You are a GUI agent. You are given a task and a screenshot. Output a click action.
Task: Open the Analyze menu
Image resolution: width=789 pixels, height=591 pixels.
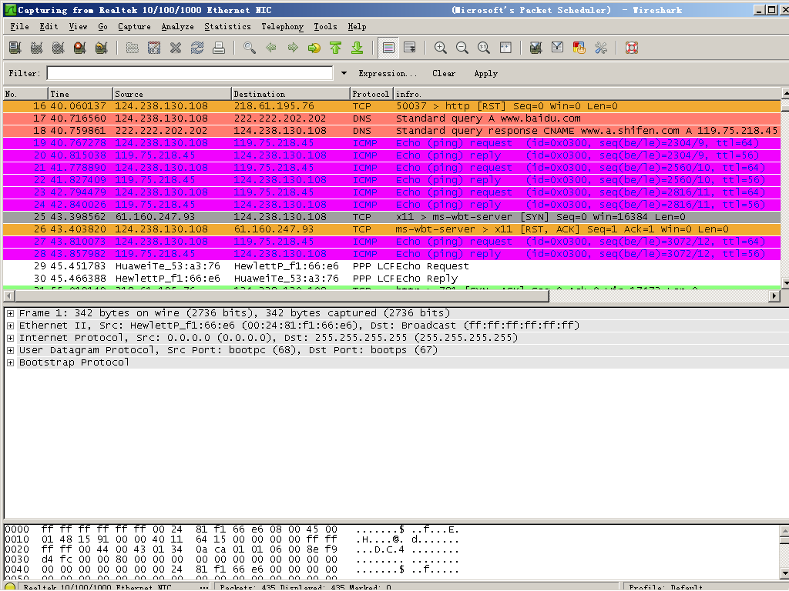pyautogui.click(x=178, y=27)
